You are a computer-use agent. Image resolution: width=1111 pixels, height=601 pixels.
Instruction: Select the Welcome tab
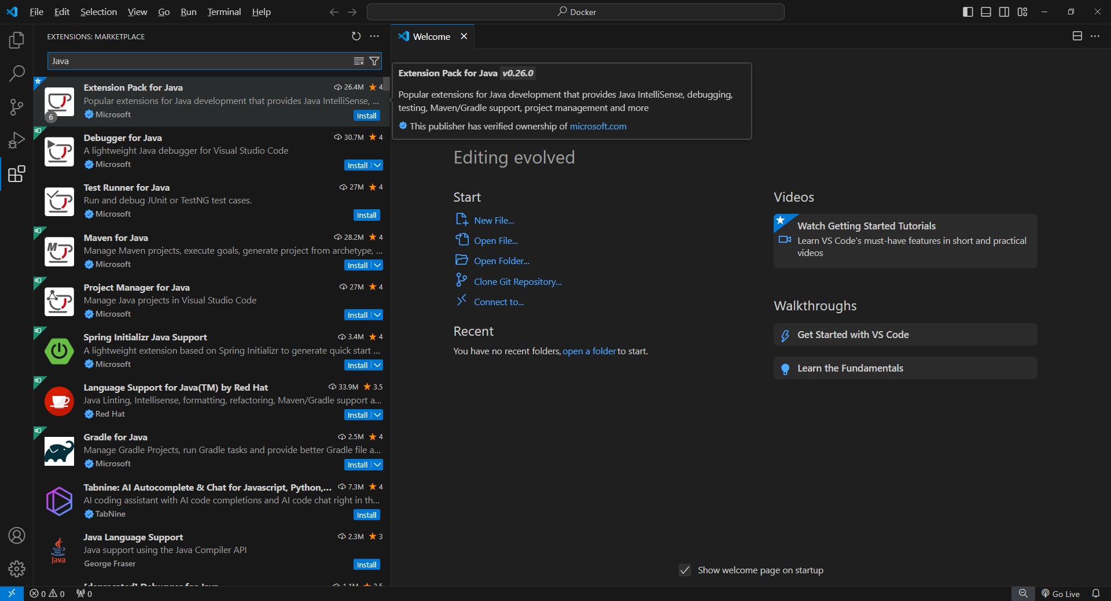click(431, 36)
